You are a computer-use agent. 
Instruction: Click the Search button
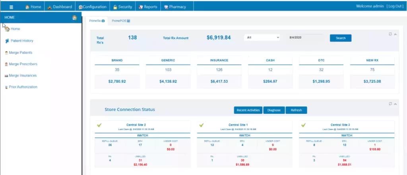tap(341, 38)
